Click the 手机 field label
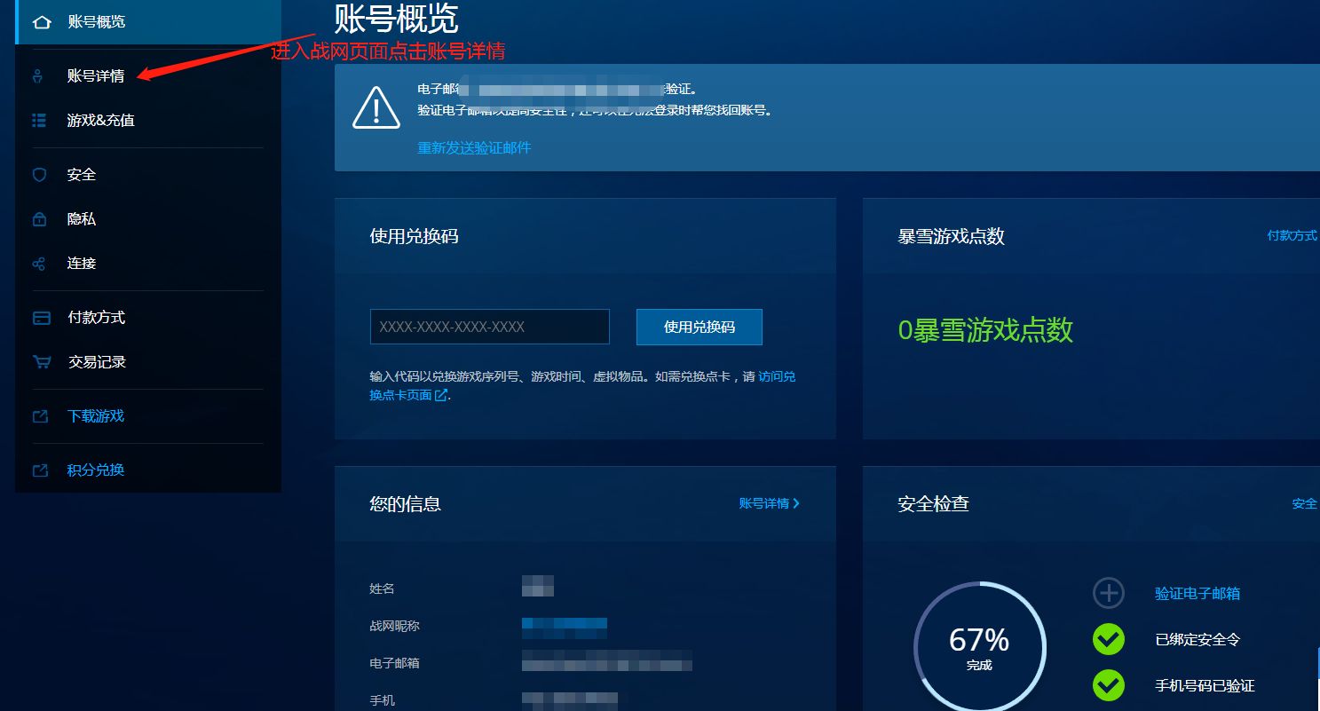The image size is (1320, 711). point(382,700)
